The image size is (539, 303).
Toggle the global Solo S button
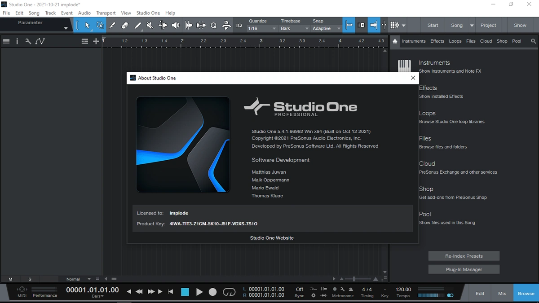coord(30,279)
